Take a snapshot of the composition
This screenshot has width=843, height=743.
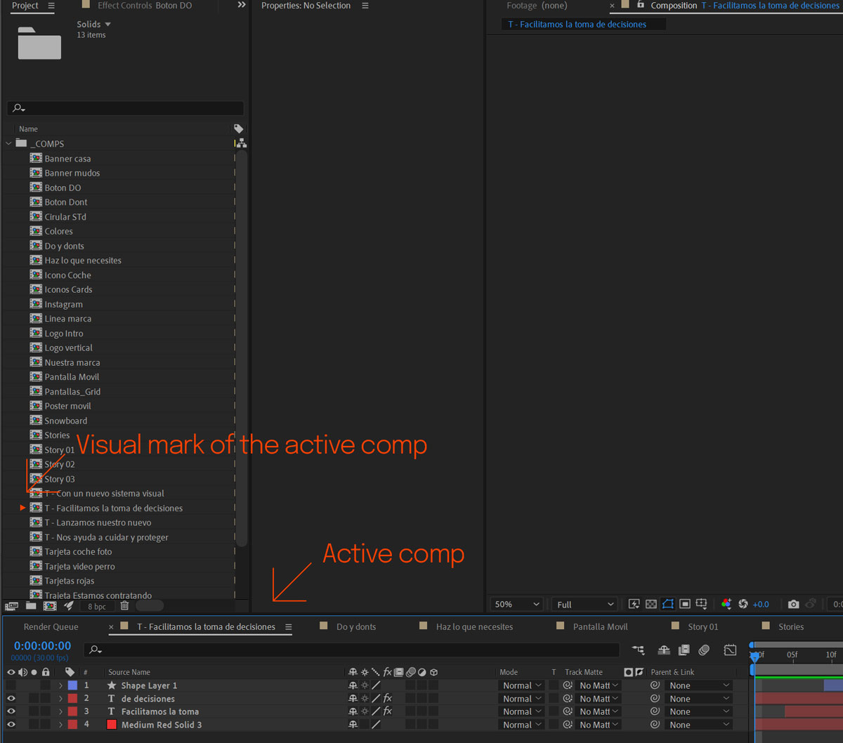(x=793, y=604)
